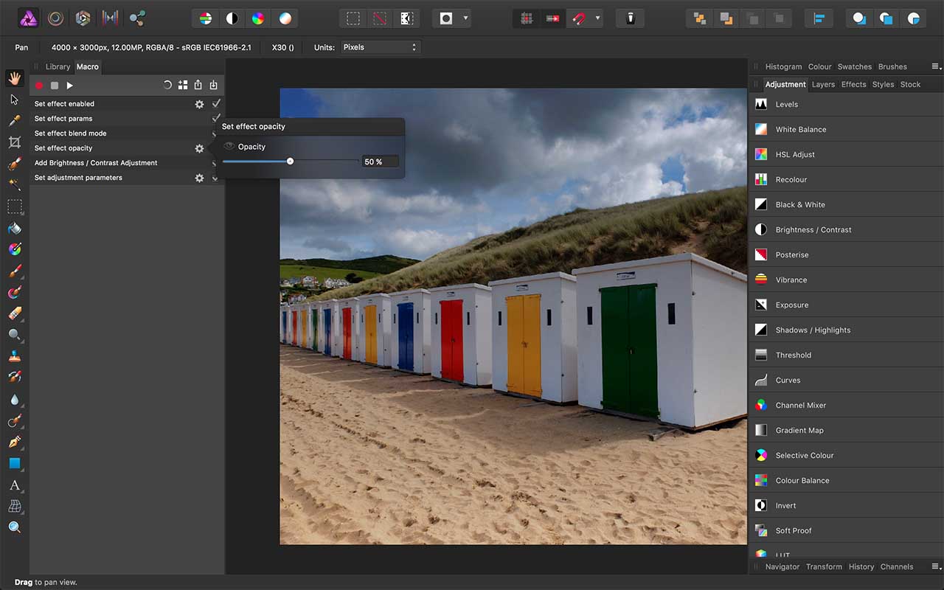Toggle the Opacity eye icon

(x=229, y=147)
